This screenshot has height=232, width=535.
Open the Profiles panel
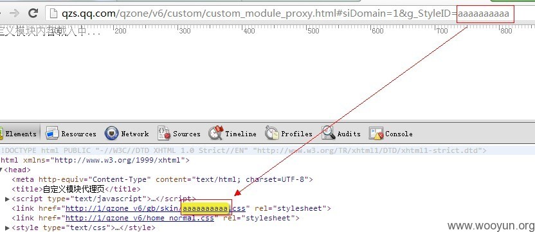tap(289, 134)
